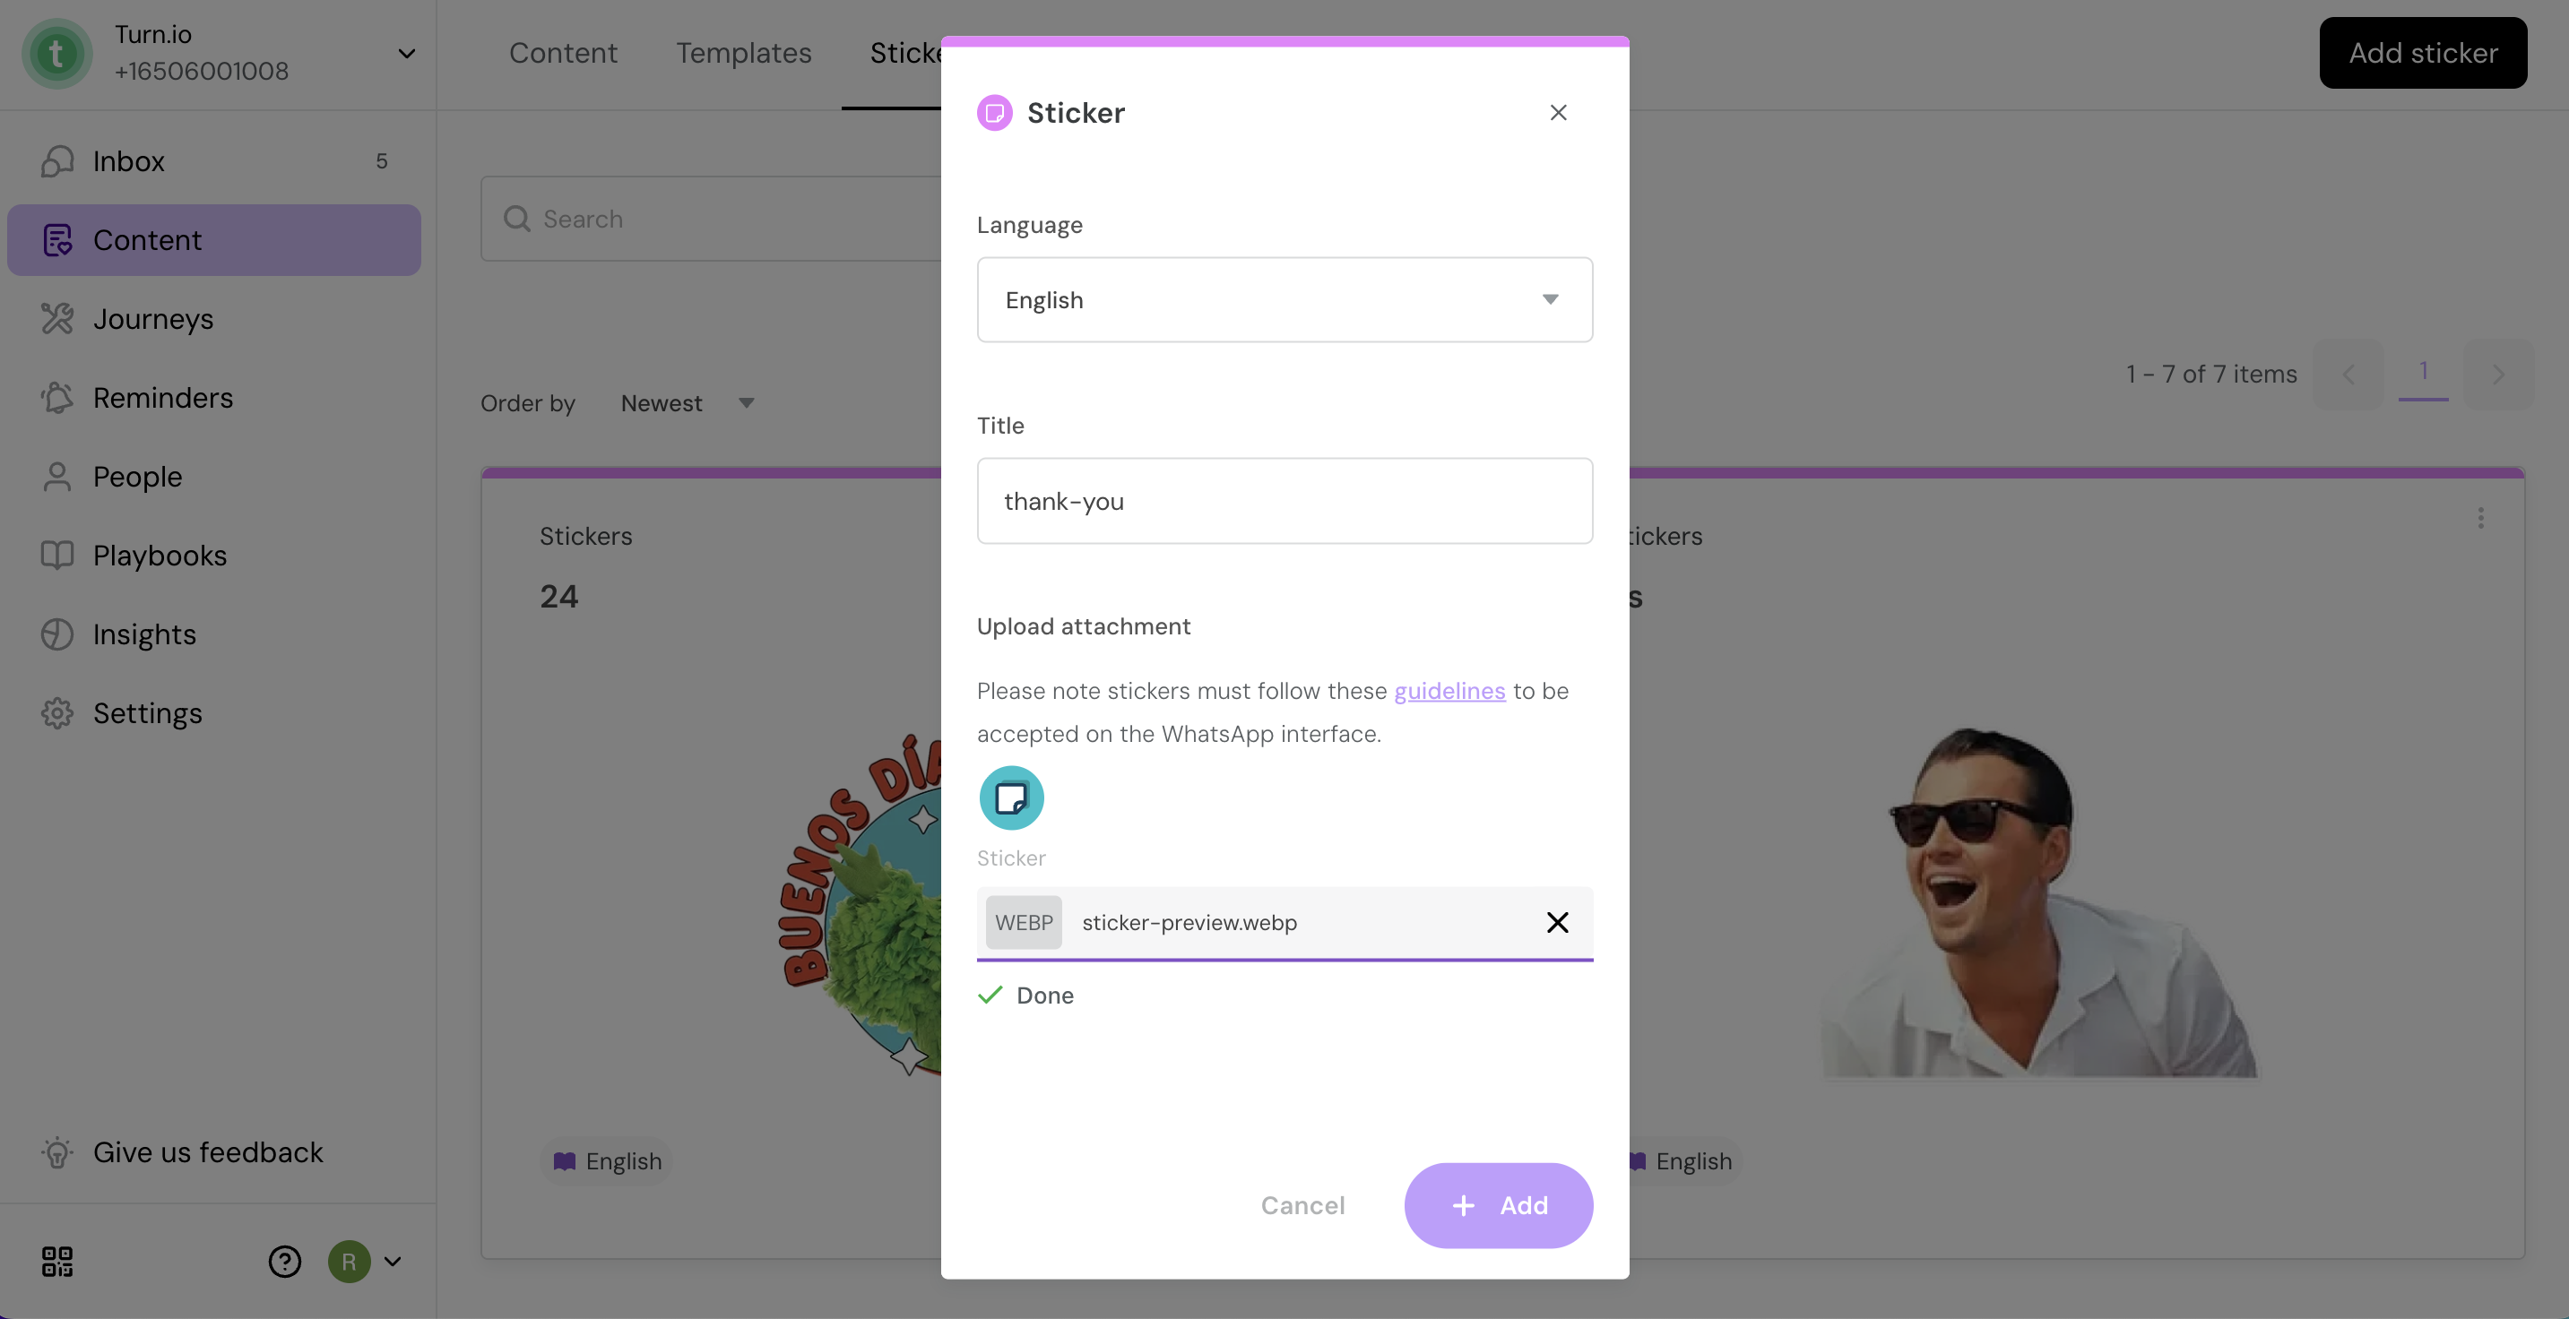Switch to the Content tab
The width and height of the screenshot is (2569, 1319).
point(564,53)
